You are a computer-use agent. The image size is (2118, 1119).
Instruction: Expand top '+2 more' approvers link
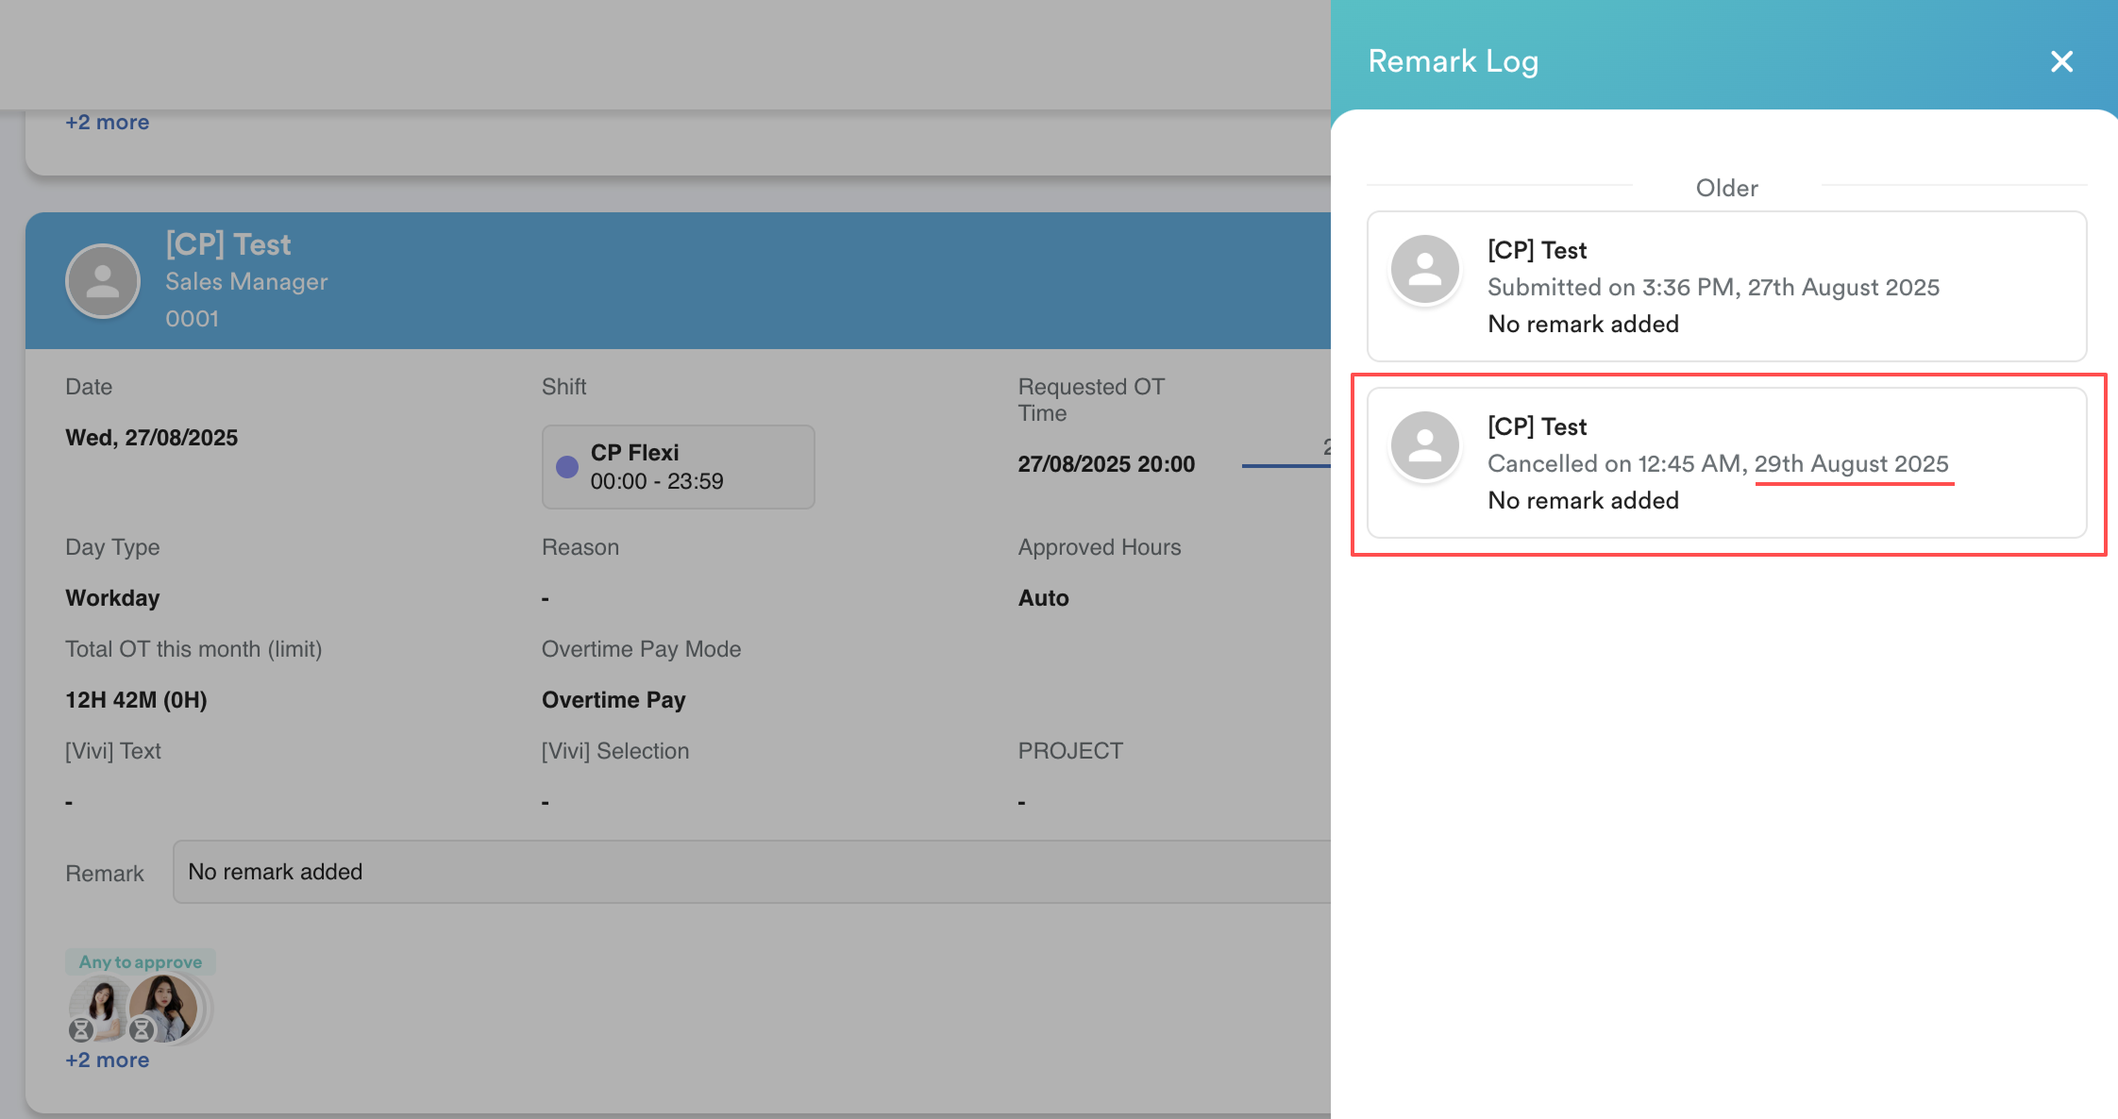(107, 123)
